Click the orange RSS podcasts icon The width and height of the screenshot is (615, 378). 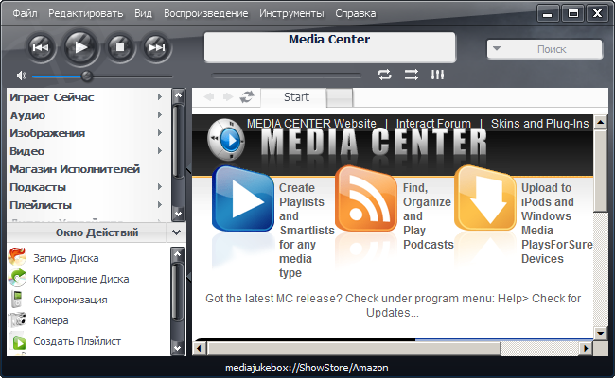tap(366, 198)
